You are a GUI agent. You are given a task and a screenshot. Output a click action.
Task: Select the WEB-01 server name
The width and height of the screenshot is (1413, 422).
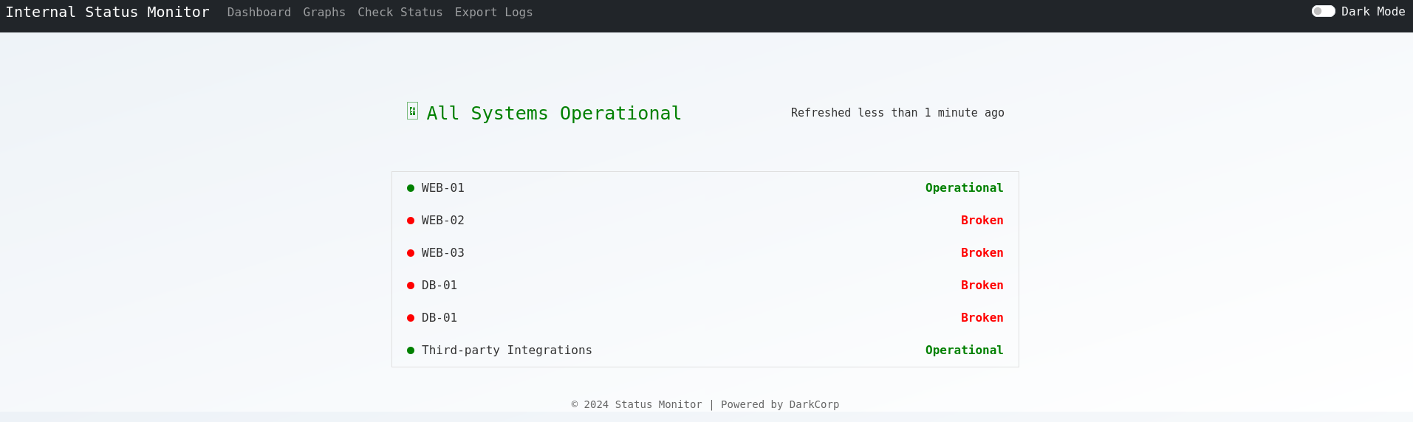click(443, 188)
